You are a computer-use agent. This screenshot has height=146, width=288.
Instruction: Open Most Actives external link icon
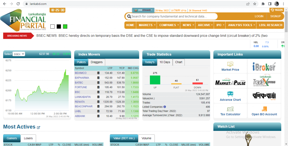click(38, 127)
